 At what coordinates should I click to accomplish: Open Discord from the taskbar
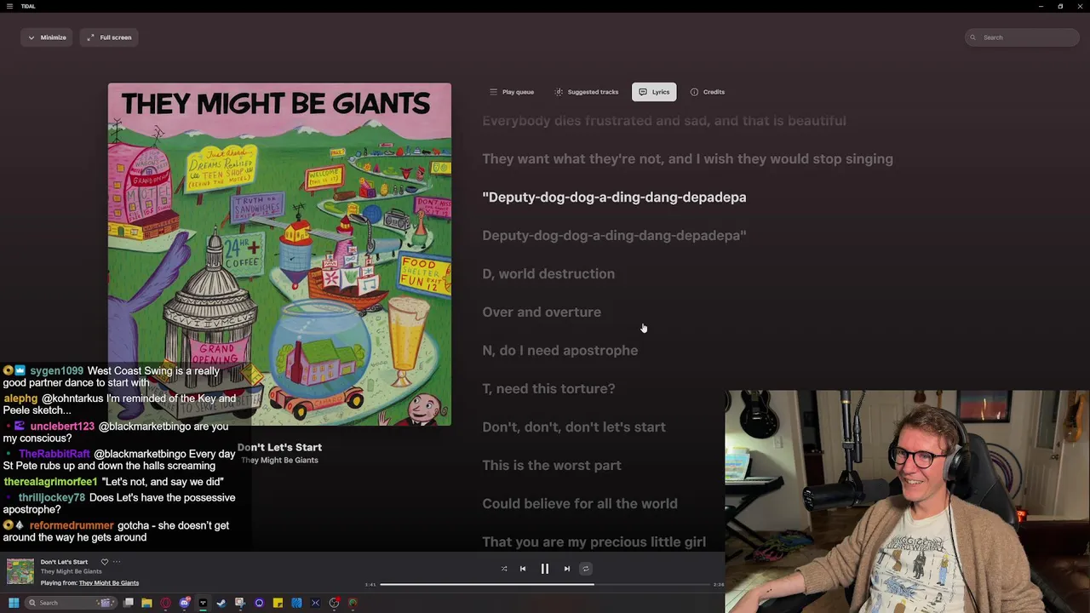(184, 603)
